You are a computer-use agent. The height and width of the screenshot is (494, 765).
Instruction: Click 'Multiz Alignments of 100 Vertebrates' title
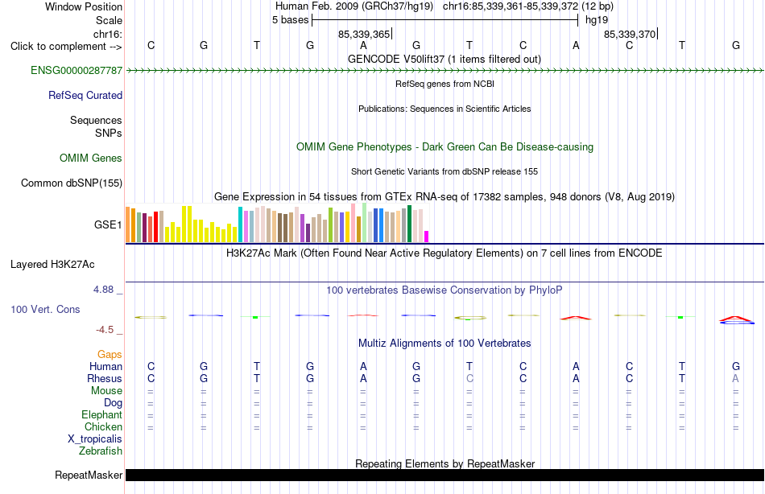(445, 344)
